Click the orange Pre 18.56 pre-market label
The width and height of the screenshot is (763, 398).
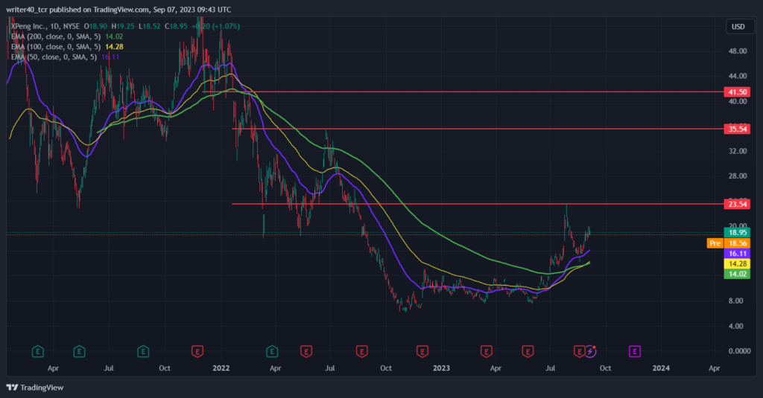729,243
